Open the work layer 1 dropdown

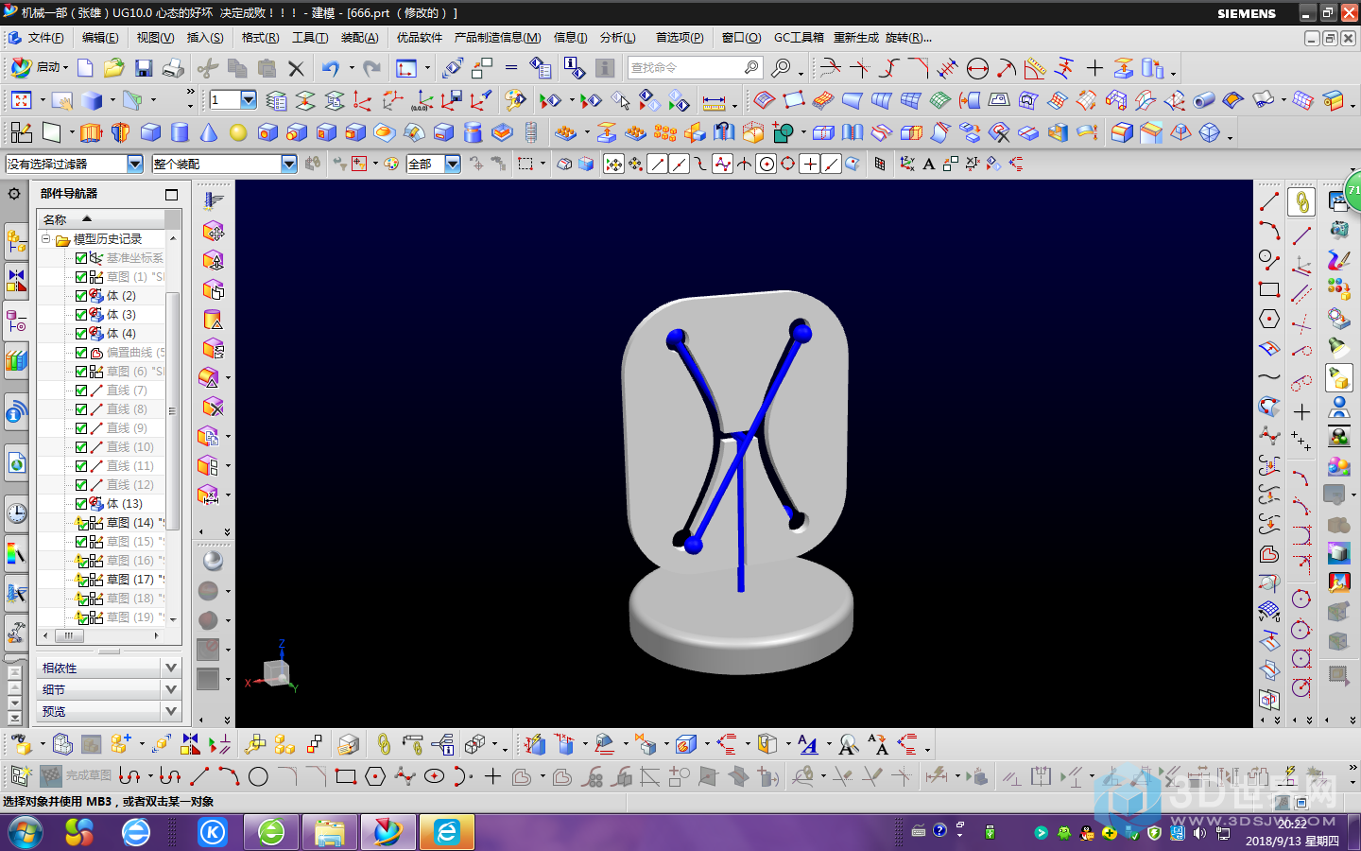249,99
